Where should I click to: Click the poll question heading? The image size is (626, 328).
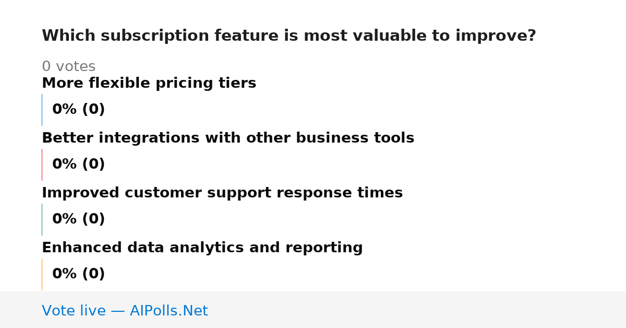(289, 36)
